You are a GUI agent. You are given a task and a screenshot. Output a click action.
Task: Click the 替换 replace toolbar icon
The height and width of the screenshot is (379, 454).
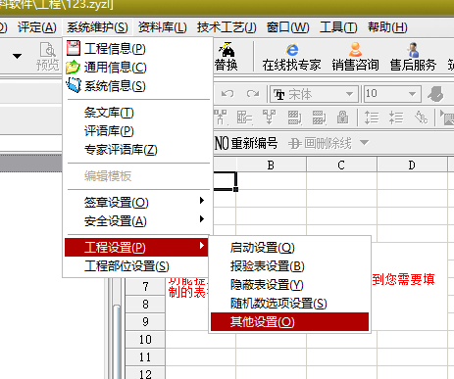(x=227, y=50)
